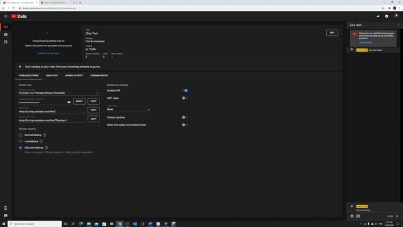The image size is (403, 227).
Task: Select the Low-latency radio button
Action: coord(20,141)
